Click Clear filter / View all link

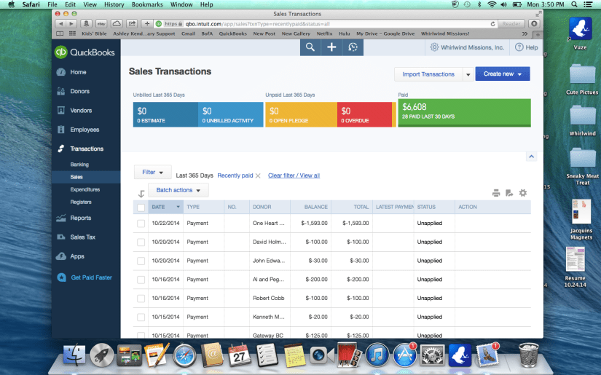click(294, 175)
